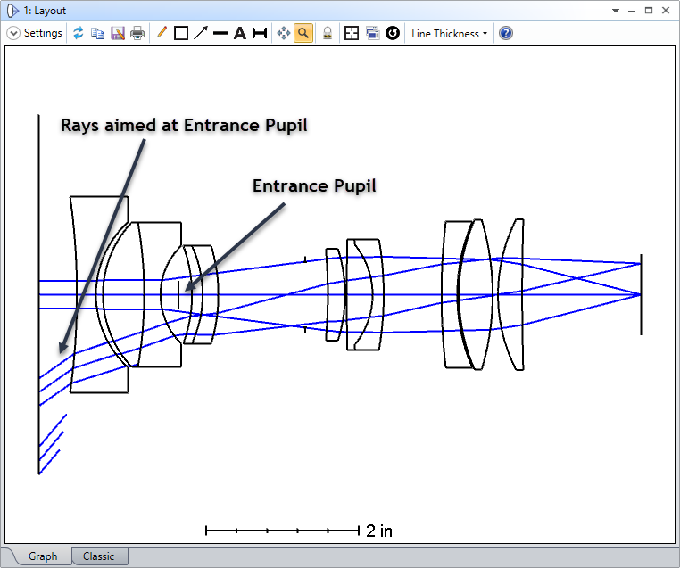
Task: Select the text annotation A tool
Action: 239,33
